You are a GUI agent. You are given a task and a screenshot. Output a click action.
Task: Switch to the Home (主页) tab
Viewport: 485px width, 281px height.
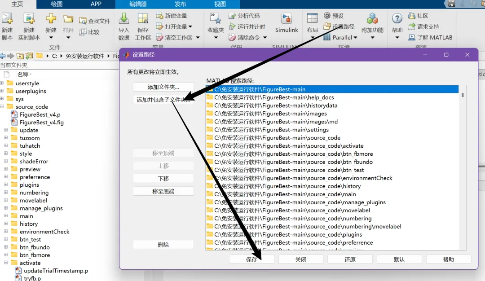click(18, 4)
